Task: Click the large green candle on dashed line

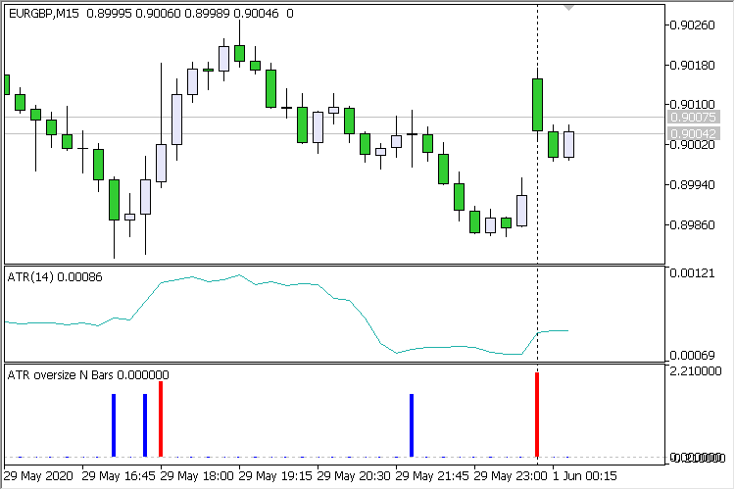Action: [537, 105]
